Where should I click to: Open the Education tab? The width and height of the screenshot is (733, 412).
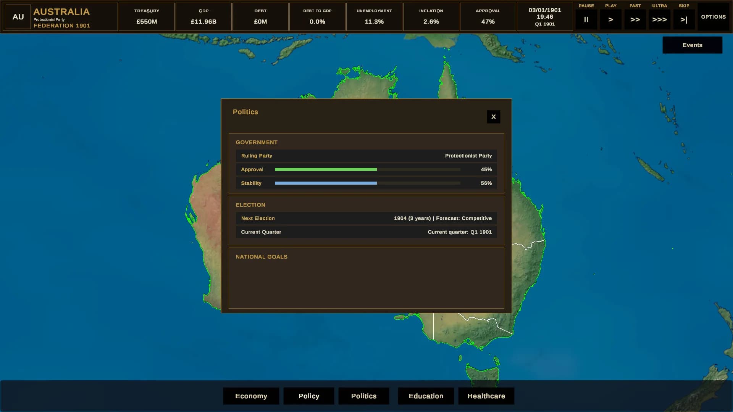pyautogui.click(x=426, y=396)
